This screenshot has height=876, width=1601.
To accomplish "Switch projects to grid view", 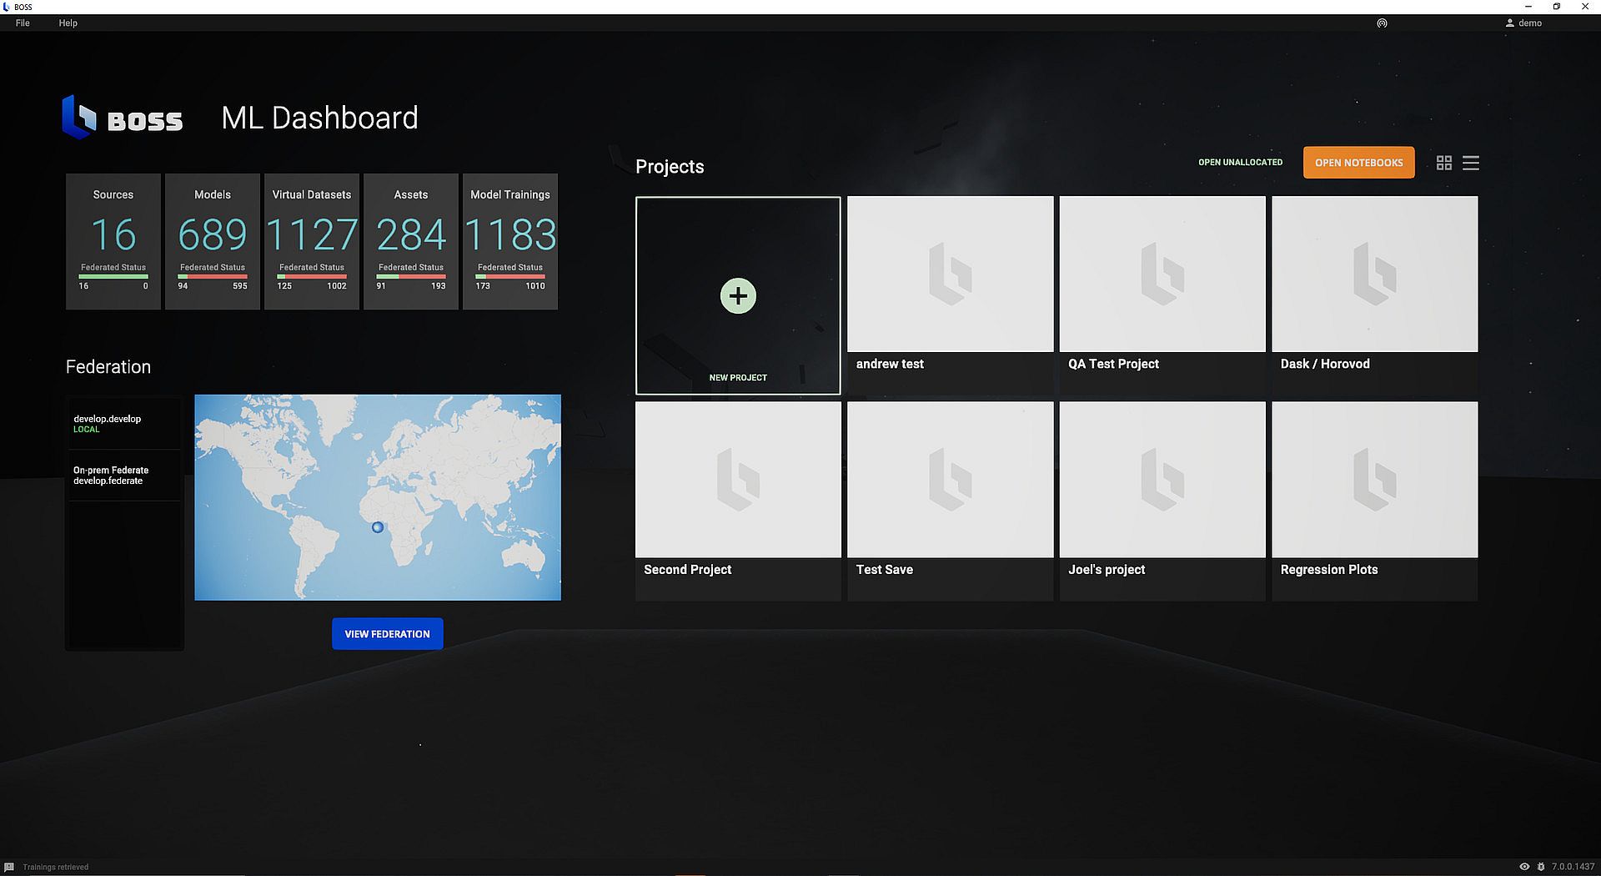I will pyautogui.click(x=1444, y=163).
